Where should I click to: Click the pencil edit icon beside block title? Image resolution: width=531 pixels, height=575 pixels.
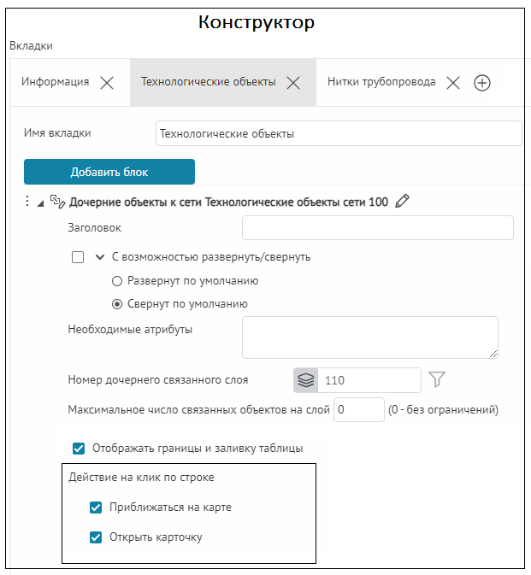click(x=403, y=202)
